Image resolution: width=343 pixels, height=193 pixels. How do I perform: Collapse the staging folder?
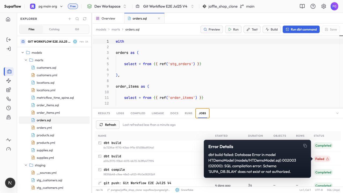point(26,165)
